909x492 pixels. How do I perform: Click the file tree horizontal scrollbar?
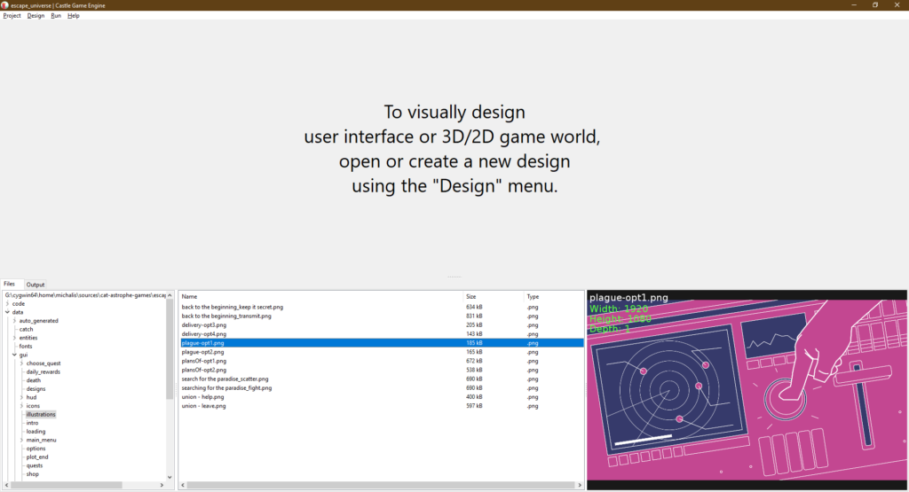(67, 485)
